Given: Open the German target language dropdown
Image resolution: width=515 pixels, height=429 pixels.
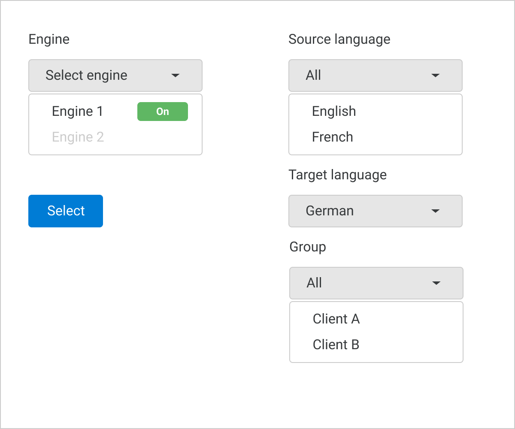Looking at the screenshot, I should coord(365,211).
